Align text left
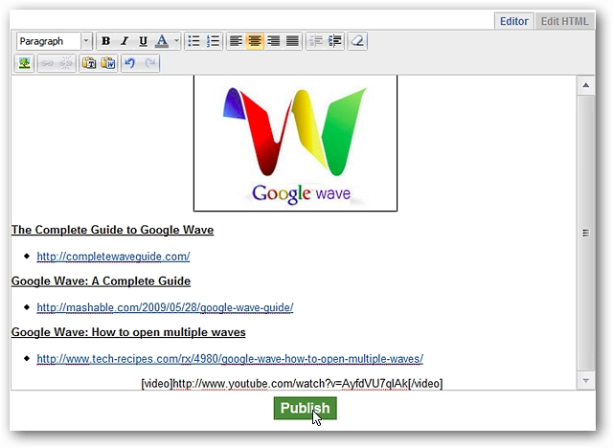Viewport: 613px width, 448px height. point(236,41)
